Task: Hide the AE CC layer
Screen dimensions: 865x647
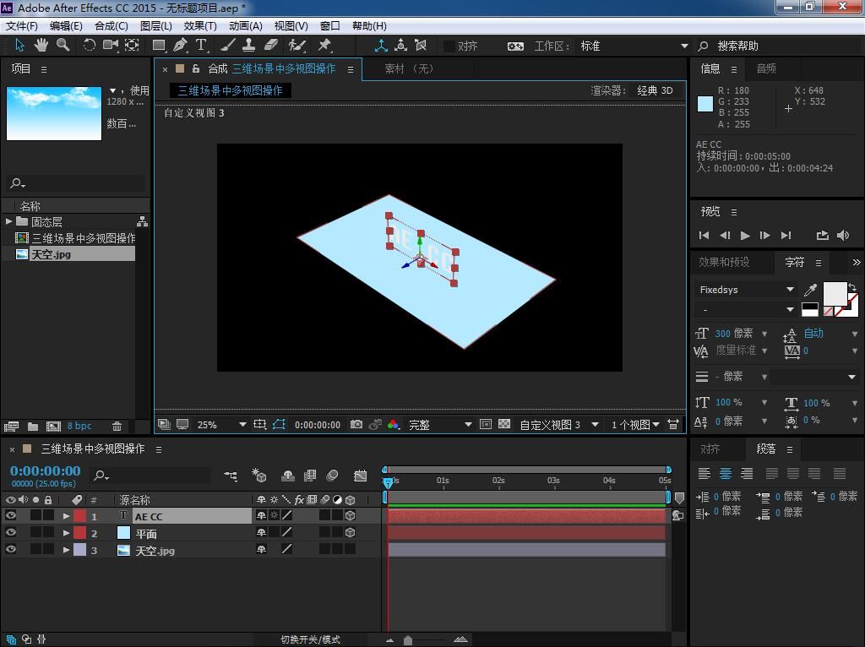Action: 10,516
